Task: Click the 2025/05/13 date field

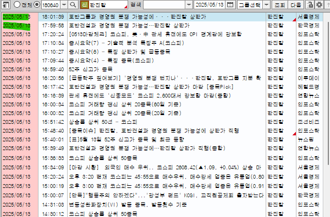Action: [210, 4]
